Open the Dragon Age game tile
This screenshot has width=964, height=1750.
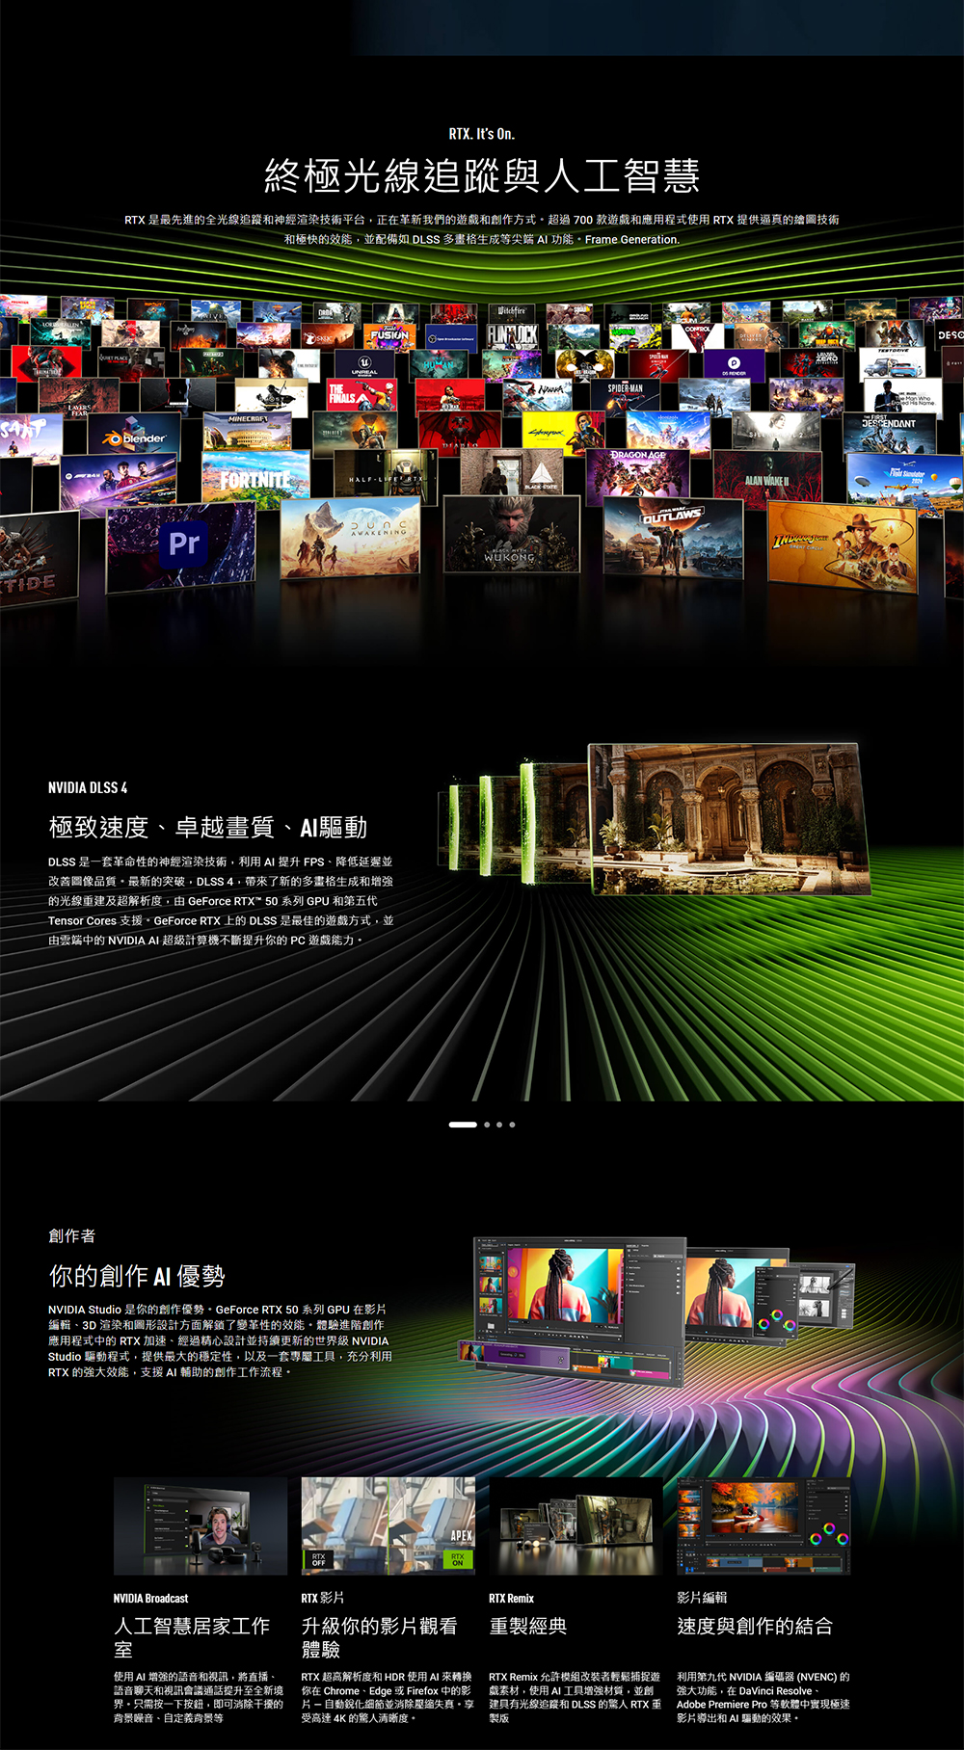637,473
